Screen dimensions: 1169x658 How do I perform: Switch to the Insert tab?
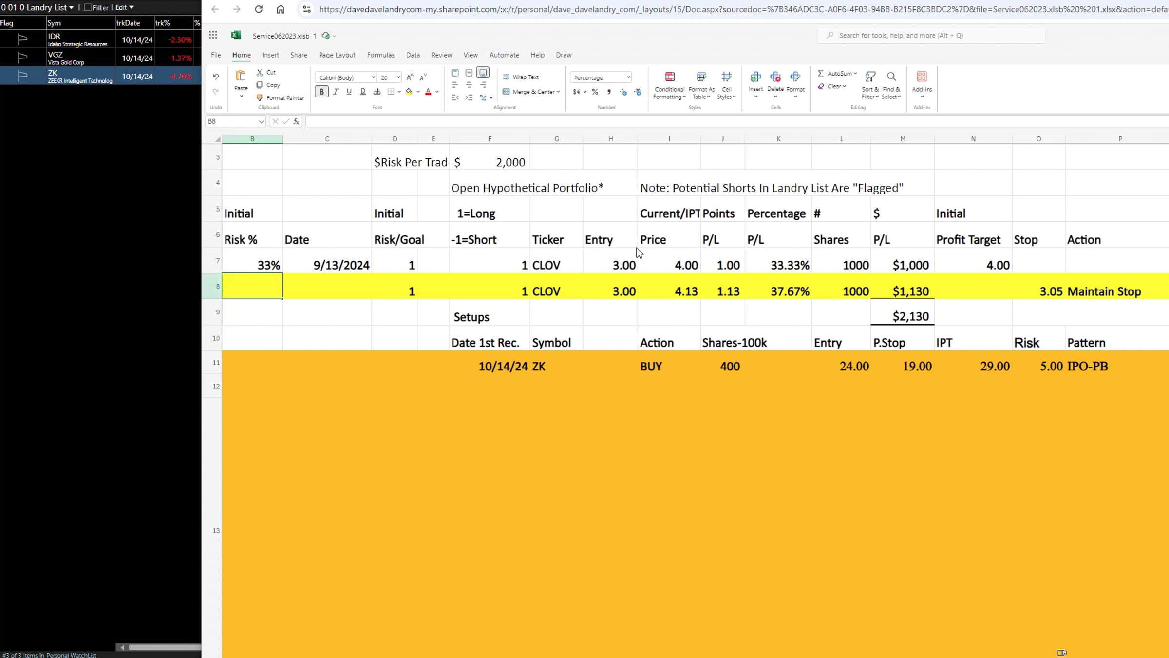tap(270, 55)
